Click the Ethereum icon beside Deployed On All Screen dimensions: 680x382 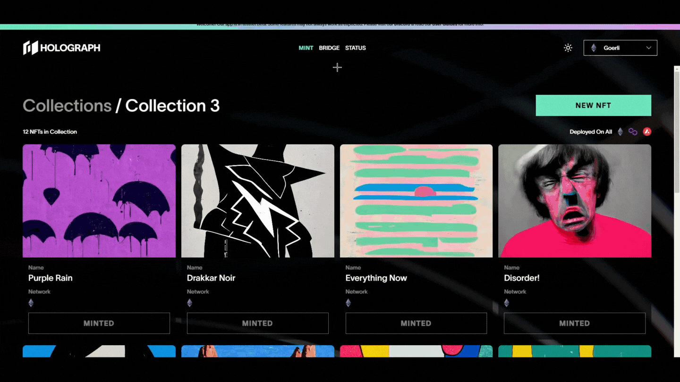pyautogui.click(x=620, y=132)
